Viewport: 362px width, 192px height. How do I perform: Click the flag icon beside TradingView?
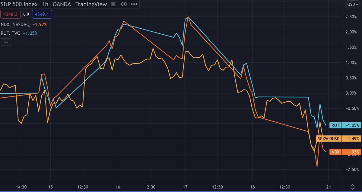[x=114, y=4]
